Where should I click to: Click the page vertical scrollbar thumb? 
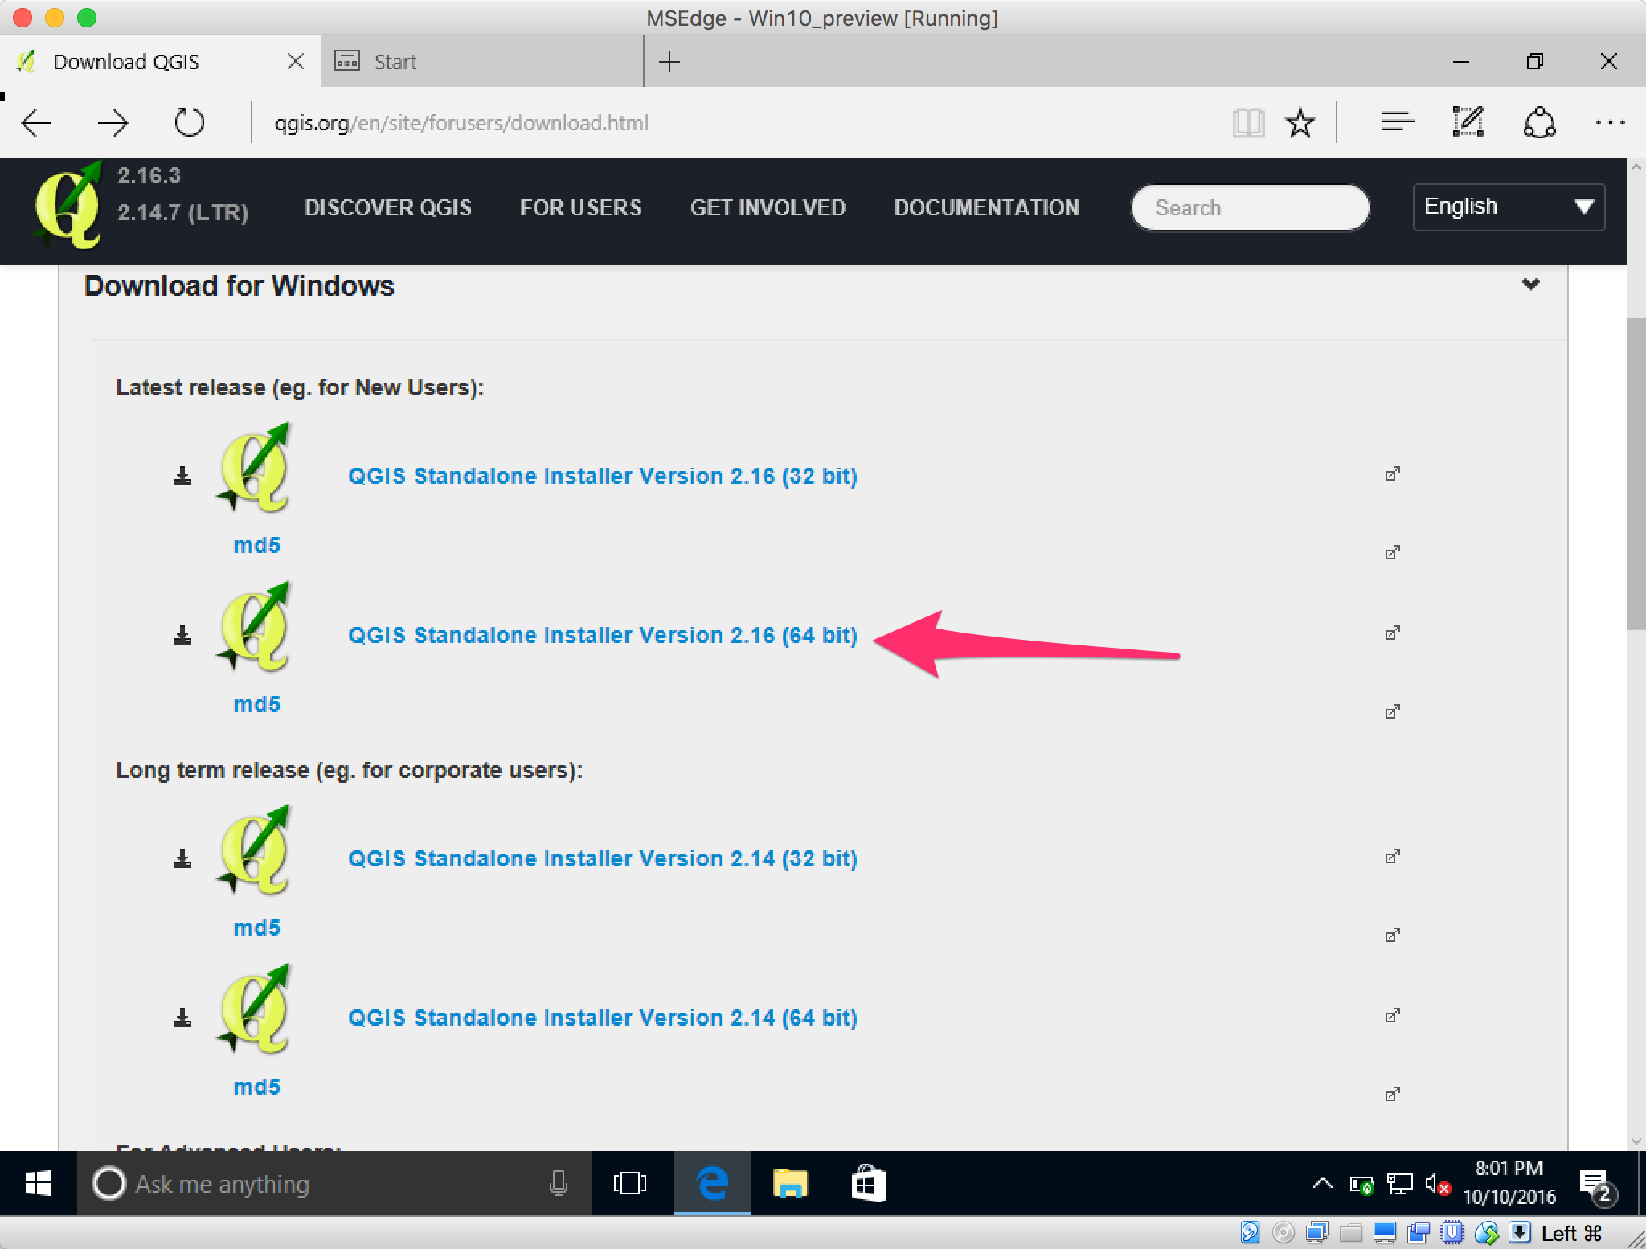[1636, 474]
